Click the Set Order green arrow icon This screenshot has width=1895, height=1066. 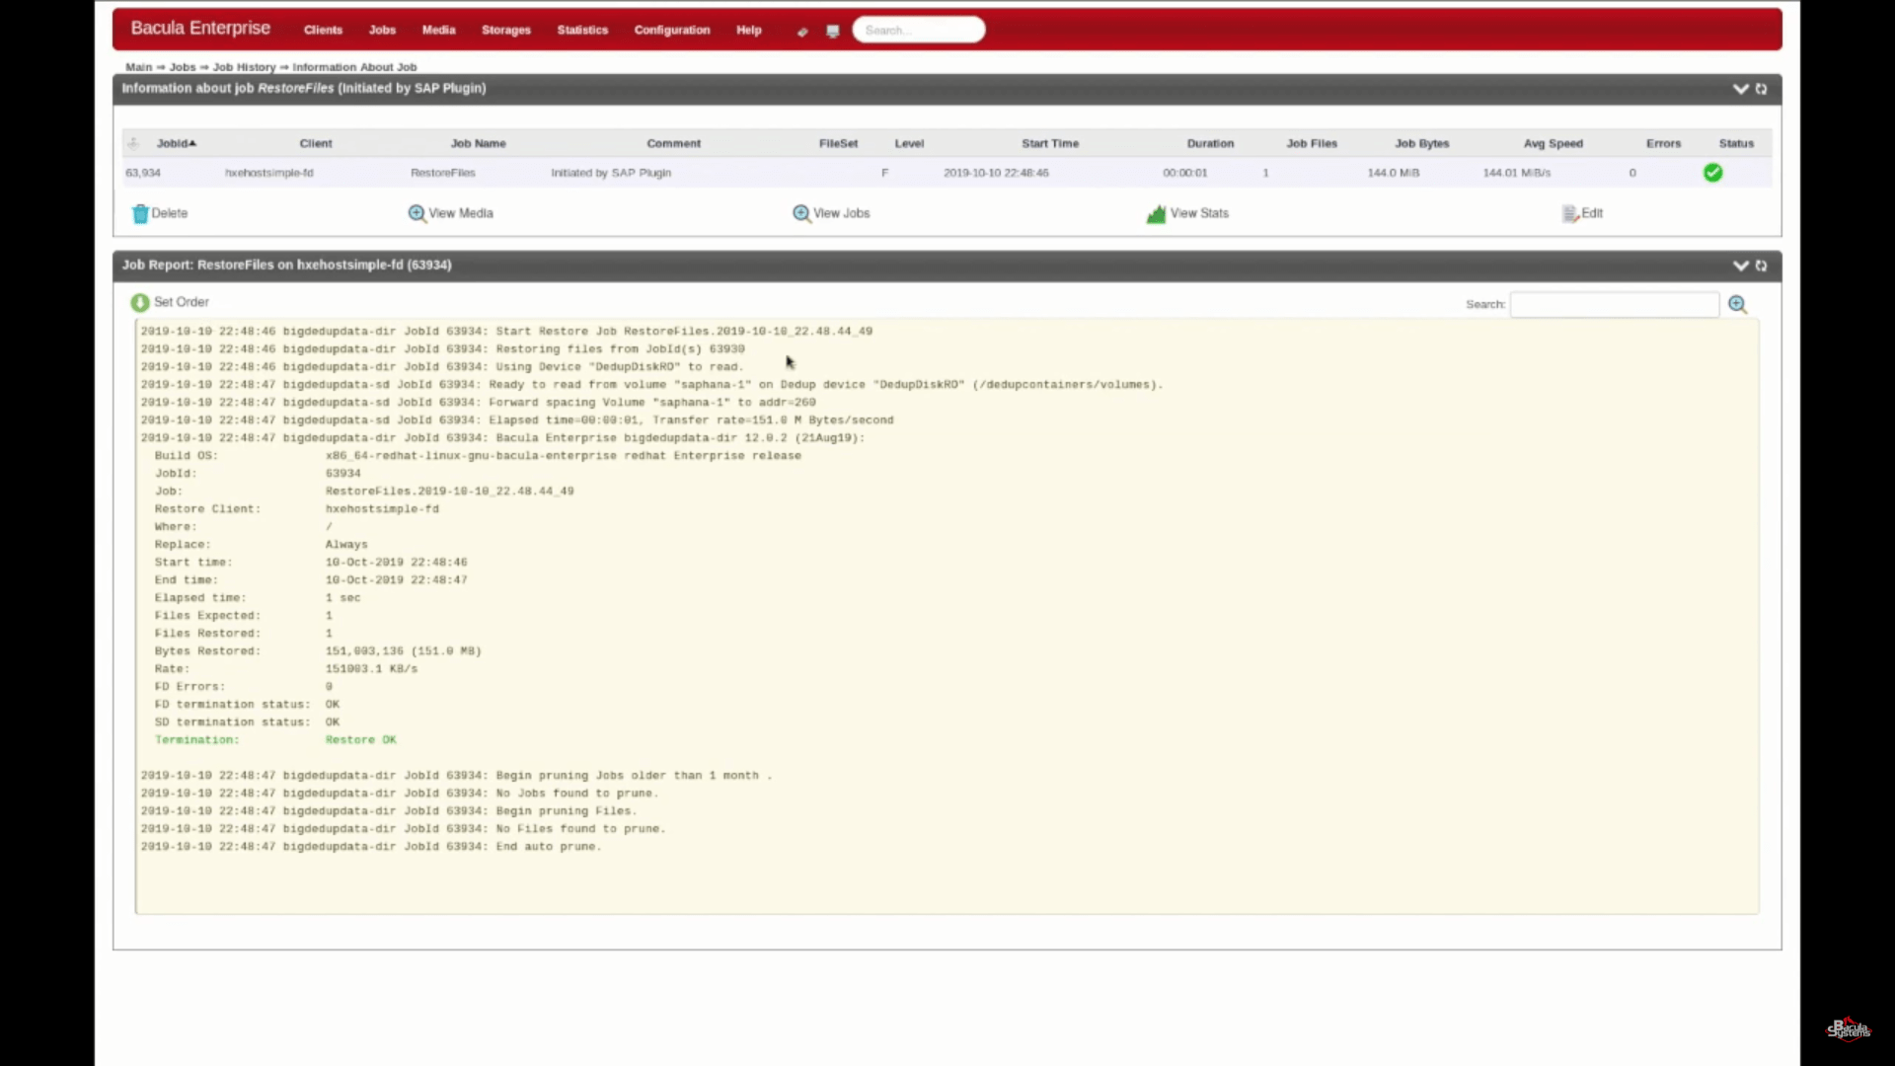tap(140, 302)
